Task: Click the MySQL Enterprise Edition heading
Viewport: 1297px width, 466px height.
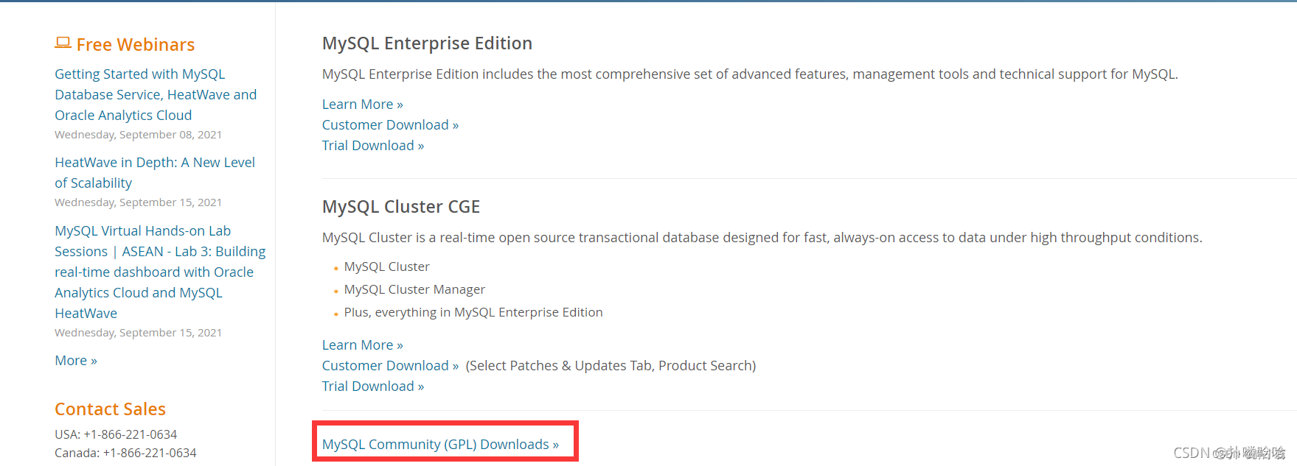Action: [427, 43]
